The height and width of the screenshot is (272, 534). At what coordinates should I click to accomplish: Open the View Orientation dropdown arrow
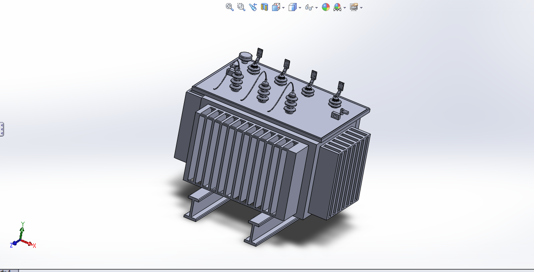point(284,8)
